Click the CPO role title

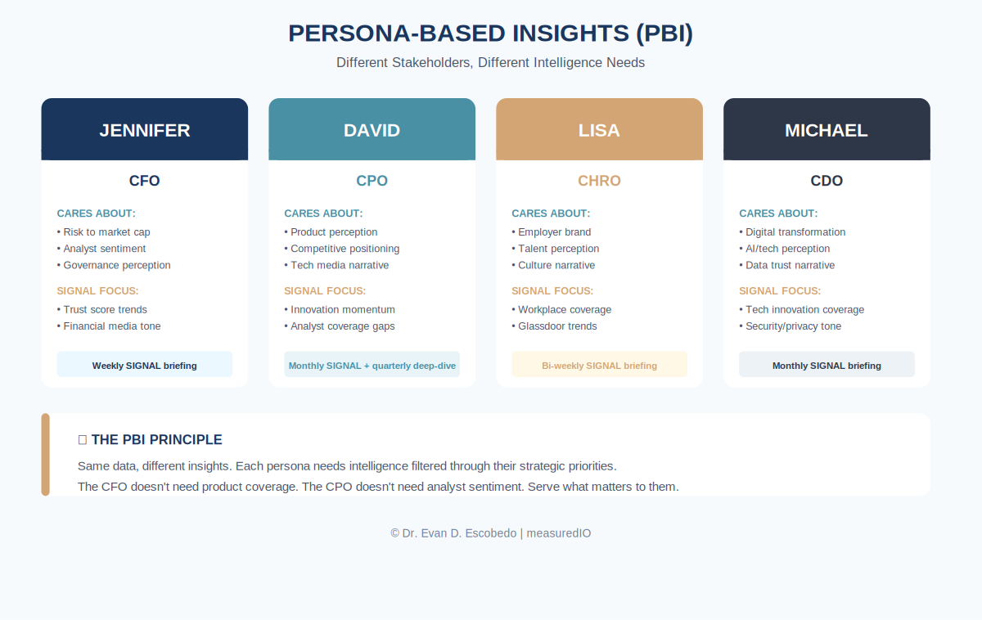[372, 181]
